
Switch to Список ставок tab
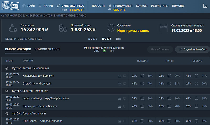tap(47, 49)
